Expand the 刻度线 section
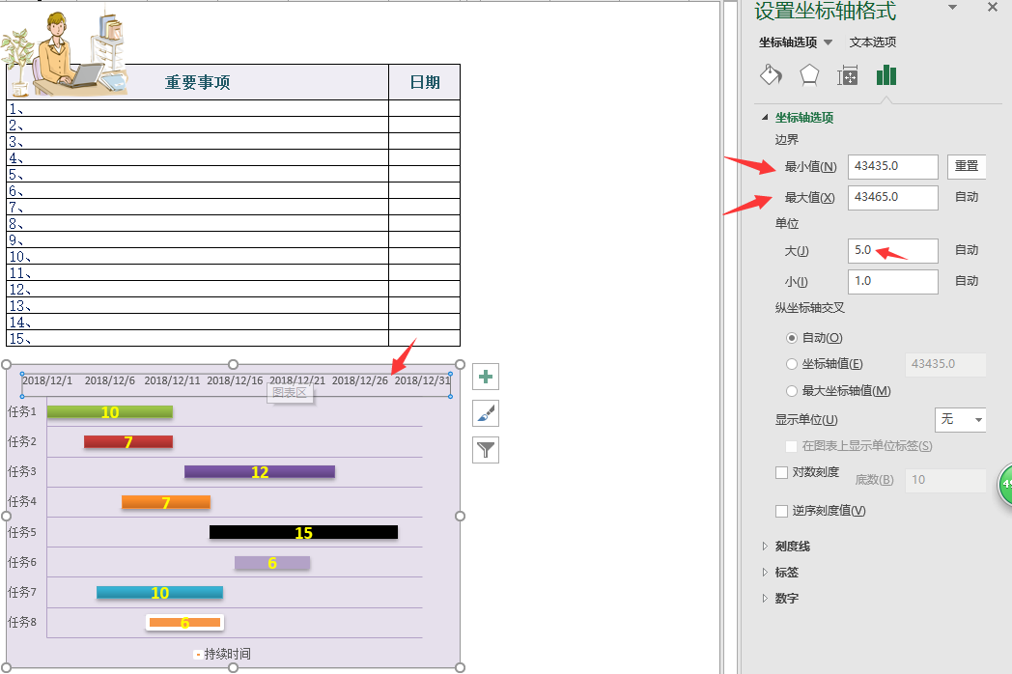The image size is (1012, 674). point(766,547)
